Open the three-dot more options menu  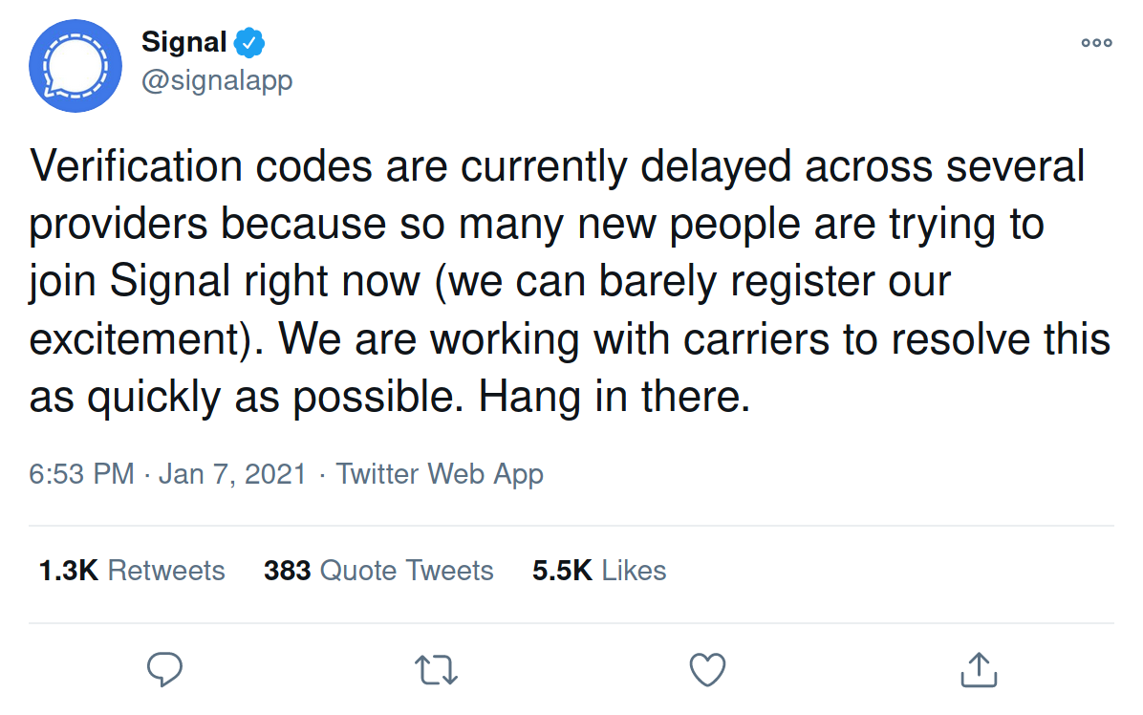(1096, 43)
